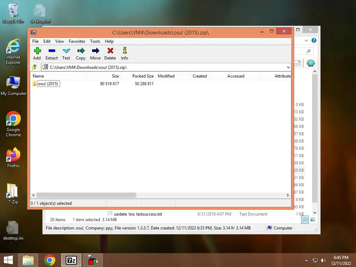Extract files with the Extract button
The image size is (356, 267).
(x=51, y=54)
